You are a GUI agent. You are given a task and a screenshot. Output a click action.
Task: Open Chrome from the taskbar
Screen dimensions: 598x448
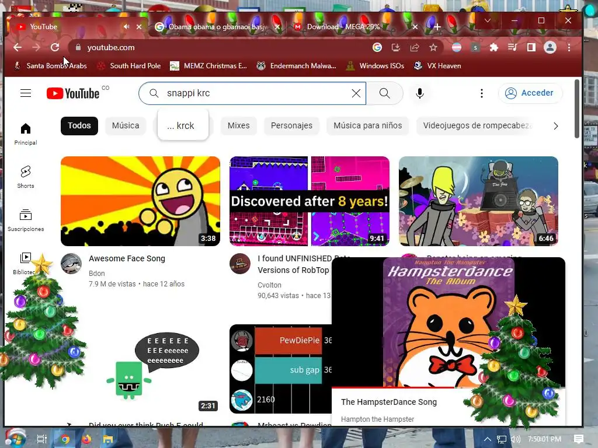(65, 439)
